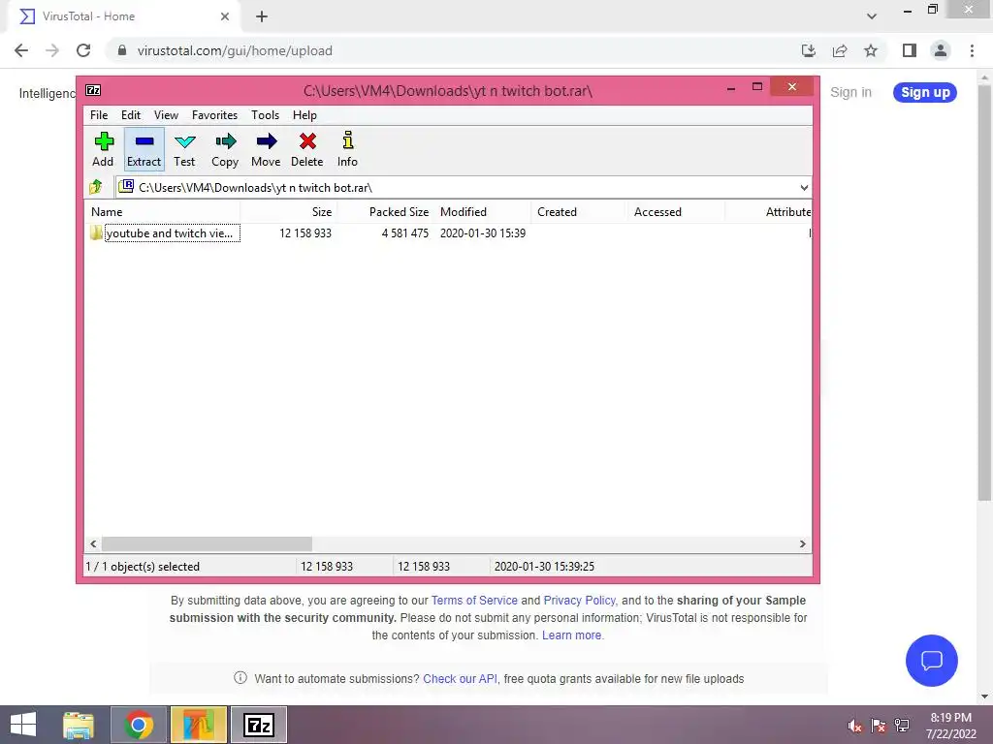Image resolution: width=993 pixels, height=744 pixels.
Task: Switch to Chrome in the taskbar
Action: tap(139, 725)
